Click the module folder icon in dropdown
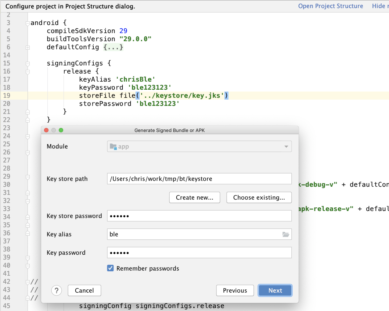 point(113,146)
